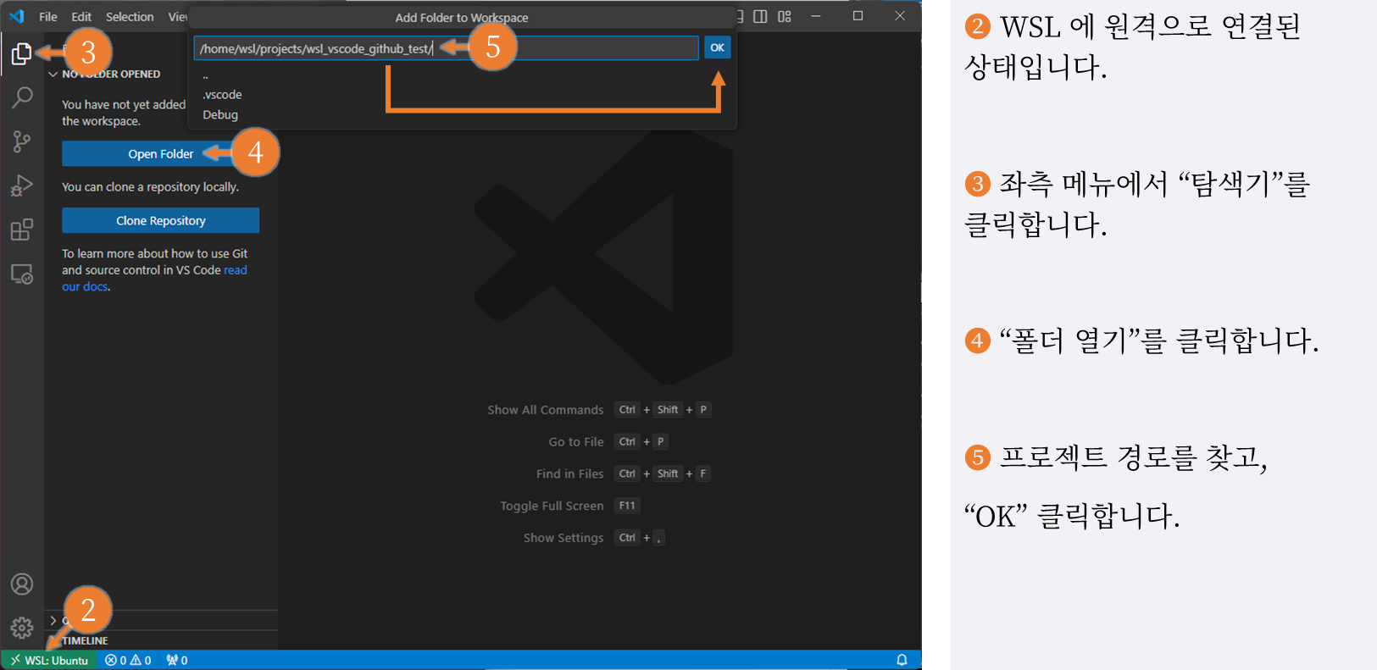Click the Clone Repository button

(161, 220)
